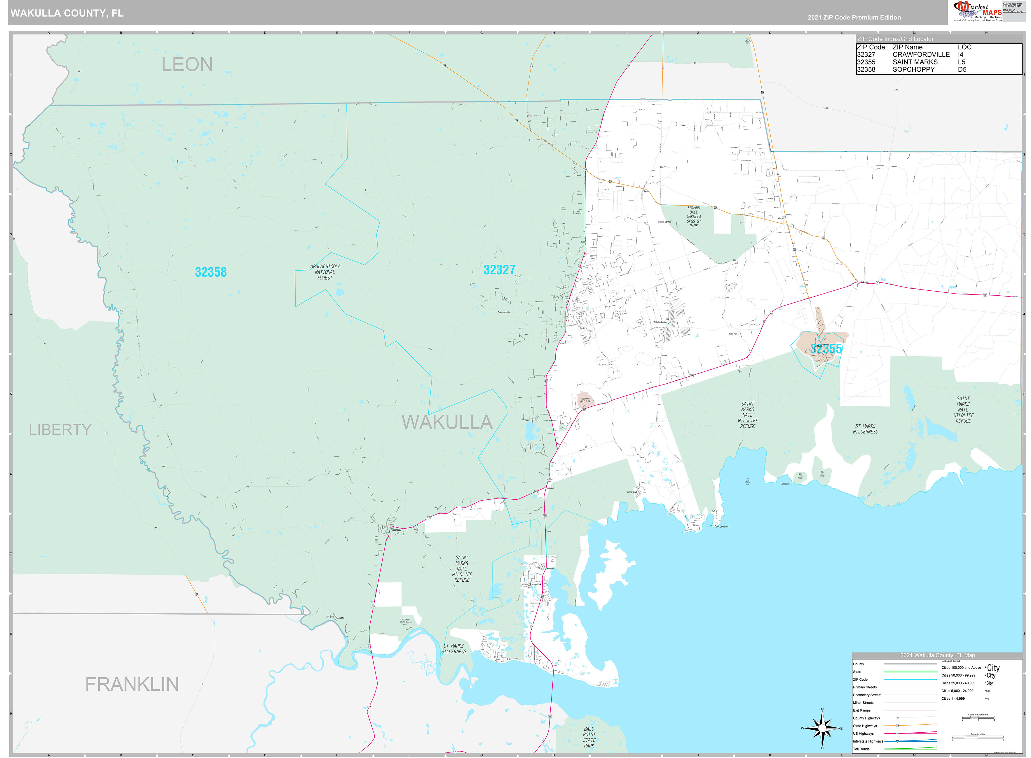The width and height of the screenshot is (1031, 758).
Task: Click the 2021 Wakulla County FL Map legend header
Action: pyautogui.click(x=938, y=656)
